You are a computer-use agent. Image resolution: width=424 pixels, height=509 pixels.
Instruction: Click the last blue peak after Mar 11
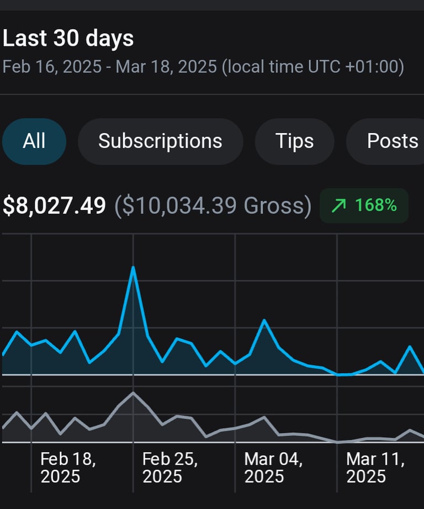(410, 347)
